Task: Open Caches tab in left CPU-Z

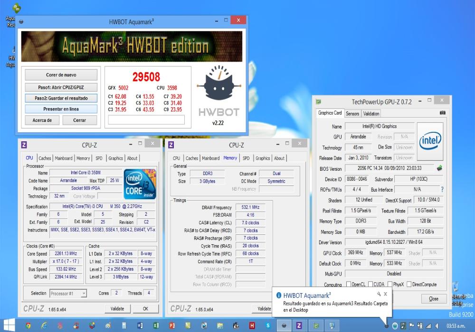Action: pos(45,158)
